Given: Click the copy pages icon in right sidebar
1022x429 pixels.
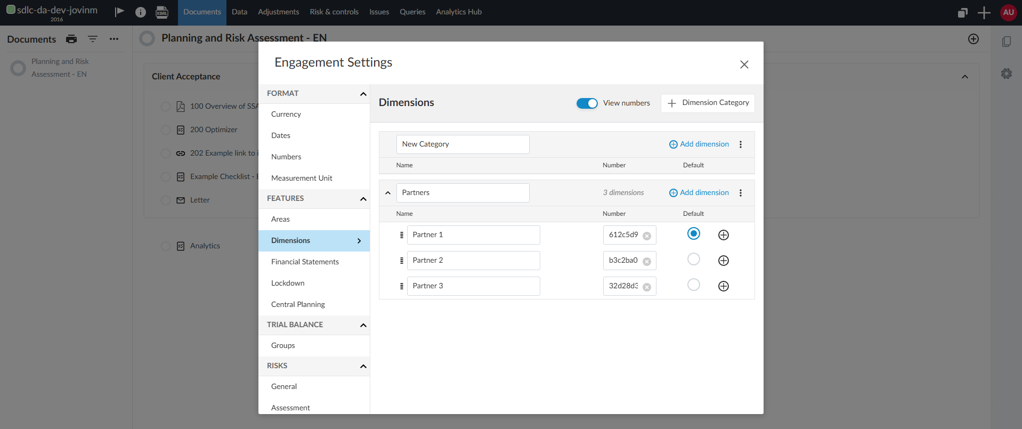Looking at the screenshot, I should point(1007,42).
